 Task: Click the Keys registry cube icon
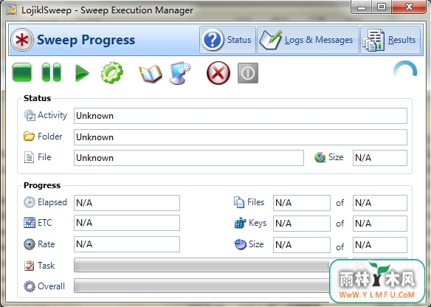click(x=240, y=223)
